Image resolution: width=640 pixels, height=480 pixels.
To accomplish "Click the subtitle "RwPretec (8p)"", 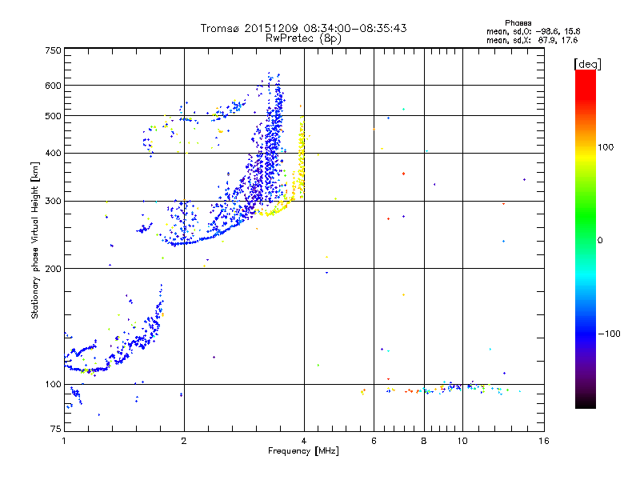I will [304, 38].
